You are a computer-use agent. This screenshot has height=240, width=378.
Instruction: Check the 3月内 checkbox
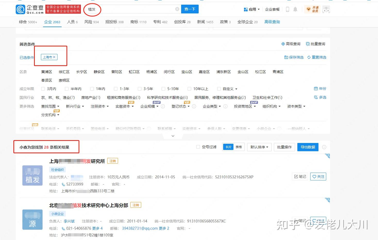click(43, 89)
